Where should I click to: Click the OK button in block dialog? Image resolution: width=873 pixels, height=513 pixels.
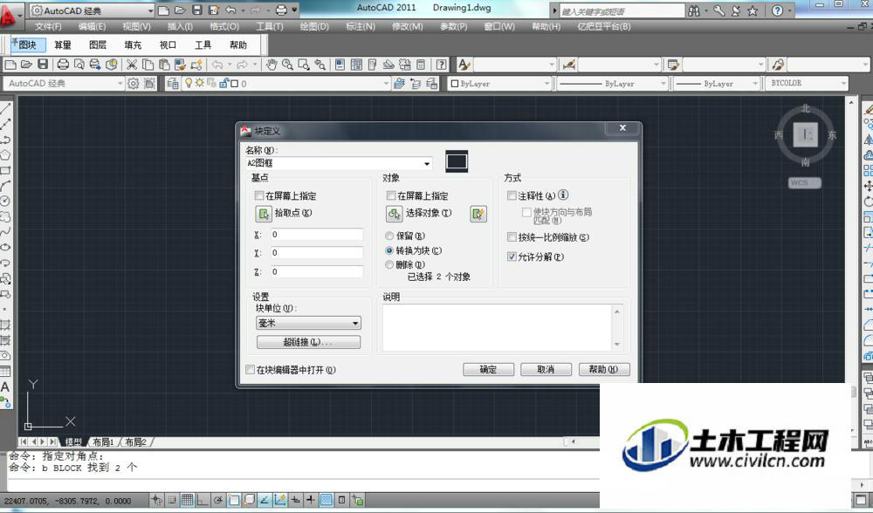pos(488,369)
